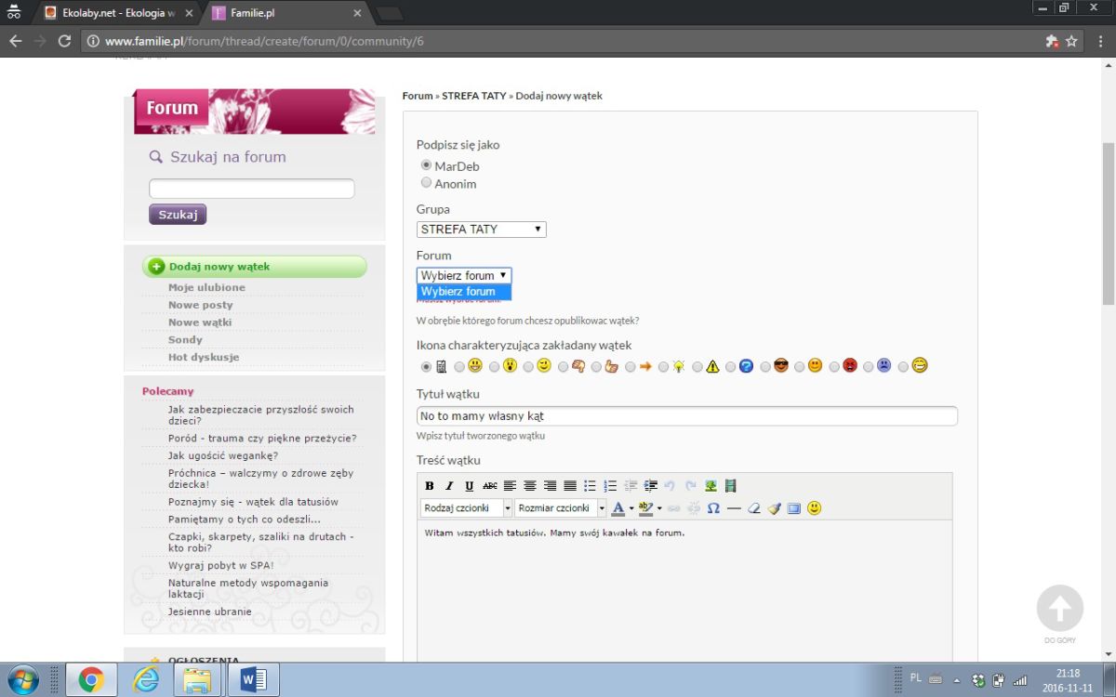The image size is (1116, 697).
Task: Click the DO GÓRY scroll-to-top arrow
Action: coord(1060,609)
